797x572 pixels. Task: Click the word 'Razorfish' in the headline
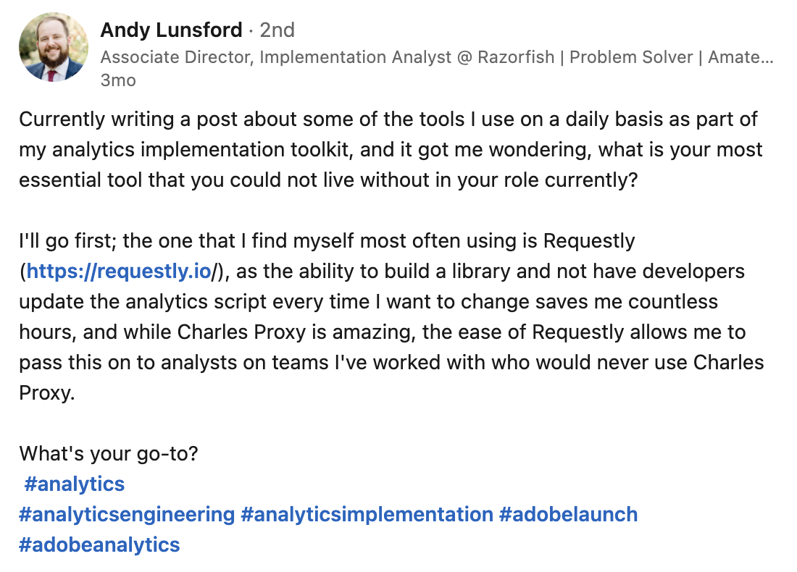516,57
